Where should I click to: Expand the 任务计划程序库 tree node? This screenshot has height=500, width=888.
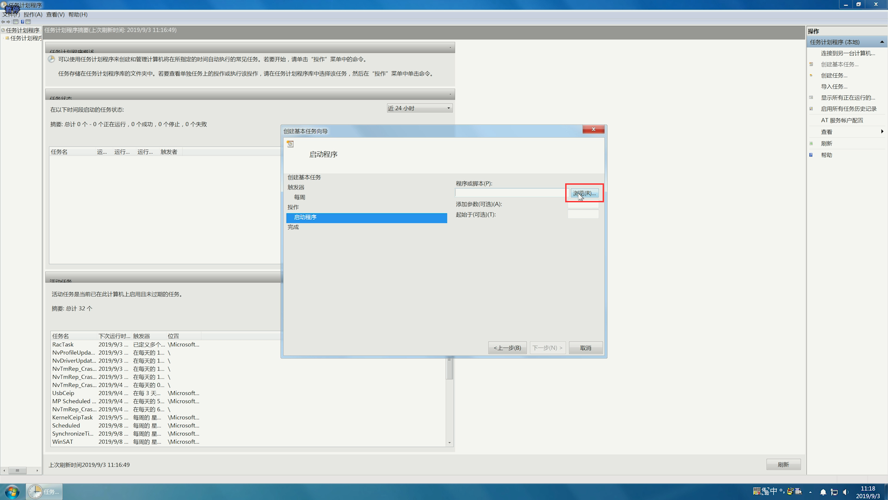click(3, 38)
